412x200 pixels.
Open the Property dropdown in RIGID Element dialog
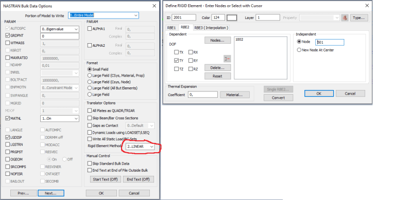[x=319, y=18]
